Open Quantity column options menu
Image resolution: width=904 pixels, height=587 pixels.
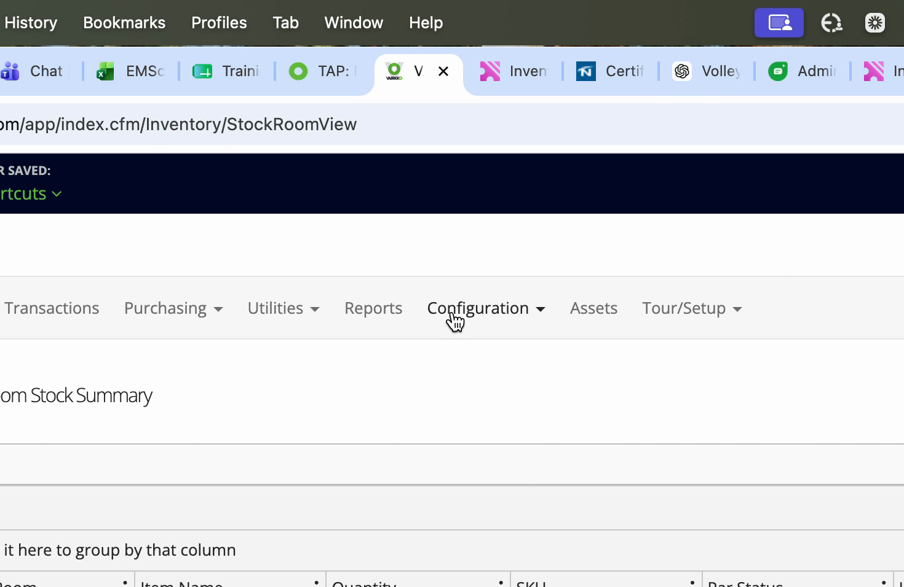[x=501, y=582]
